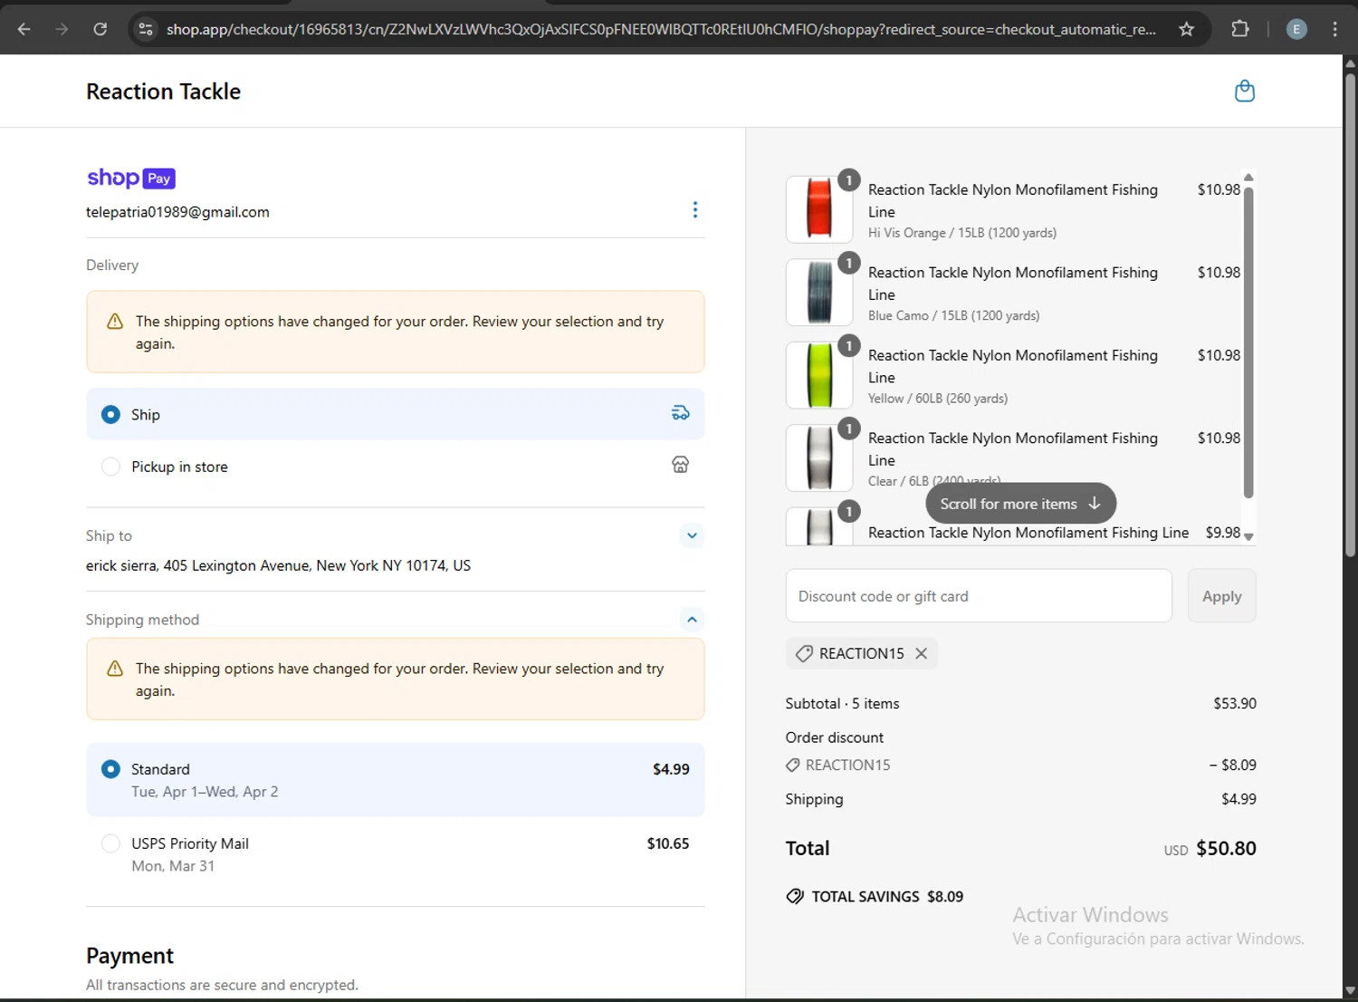
Task: Collapse the Shipping method section
Action: (x=692, y=620)
